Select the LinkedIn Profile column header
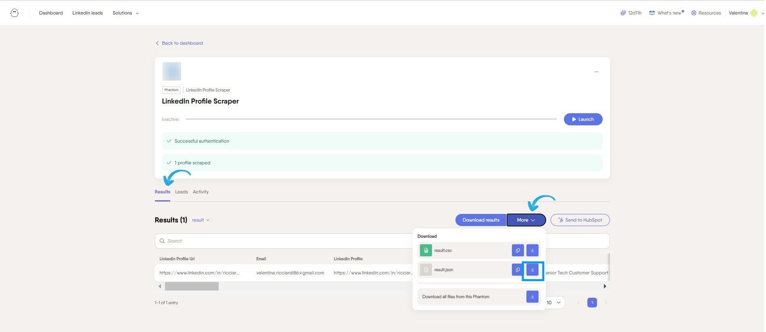 [348, 259]
